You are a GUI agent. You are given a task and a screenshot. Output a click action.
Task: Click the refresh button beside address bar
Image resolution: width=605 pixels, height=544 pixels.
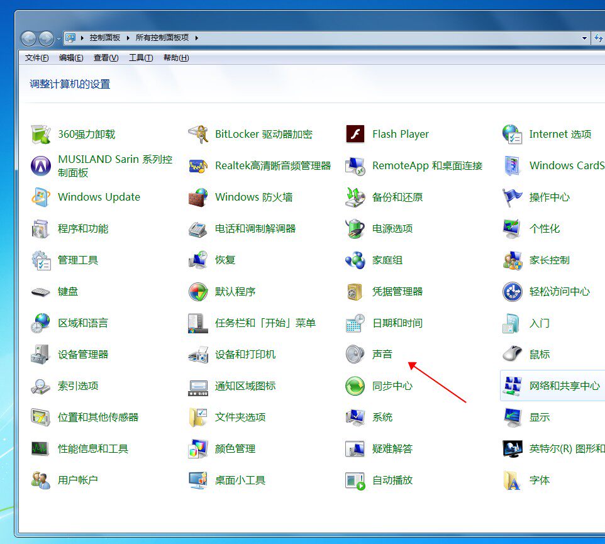599,38
